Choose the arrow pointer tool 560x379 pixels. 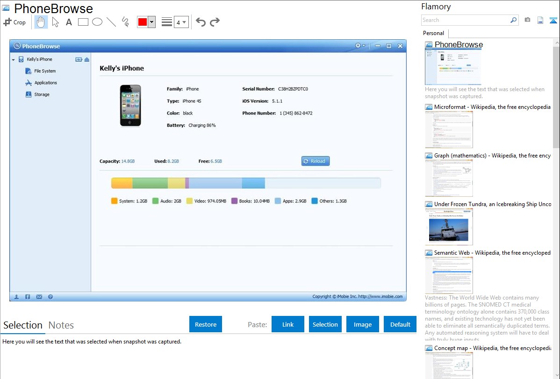pos(55,22)
